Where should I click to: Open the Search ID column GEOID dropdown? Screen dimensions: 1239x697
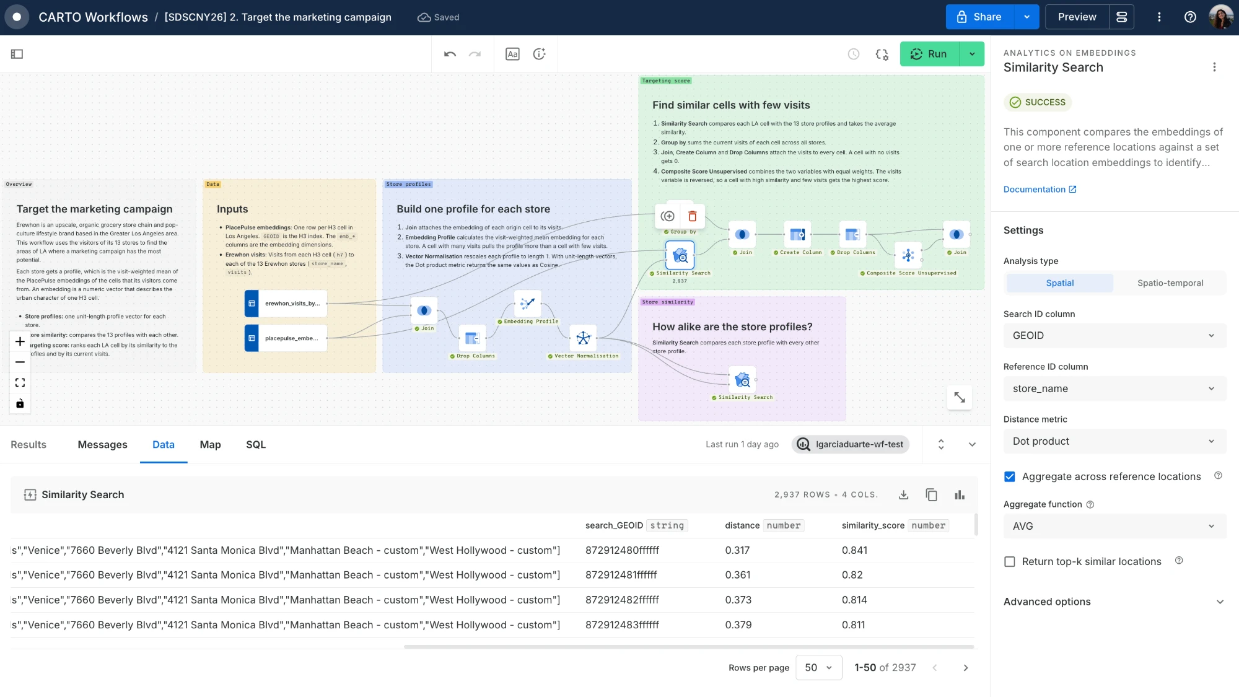pos(1114,336)
